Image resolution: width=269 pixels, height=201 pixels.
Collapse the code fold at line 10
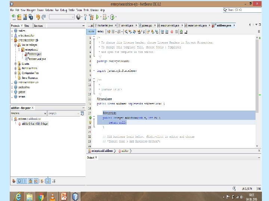point(94,80)
